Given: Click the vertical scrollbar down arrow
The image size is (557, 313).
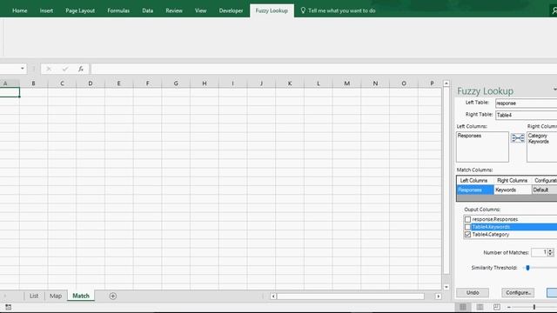Looking at the screenshot, I should coord(446,287).
